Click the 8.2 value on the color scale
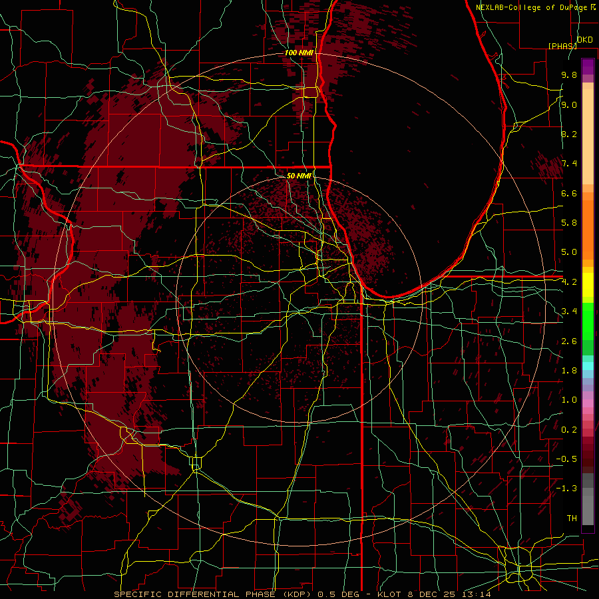This screenshot has height=599, width=599. (x=569, y=134)
